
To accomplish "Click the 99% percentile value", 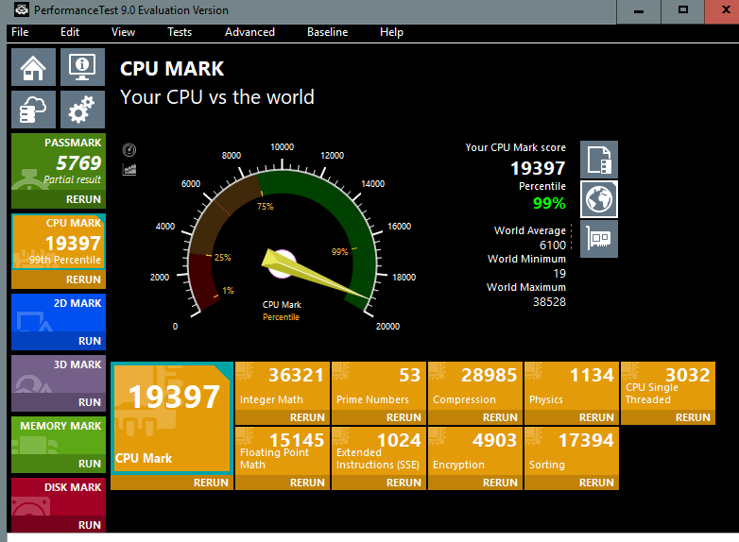I will pos(549,203).
